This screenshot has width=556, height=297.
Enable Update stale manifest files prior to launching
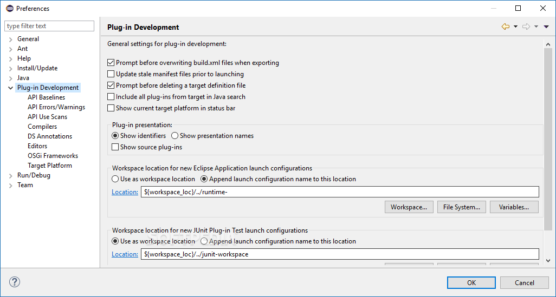click(111, 74)
